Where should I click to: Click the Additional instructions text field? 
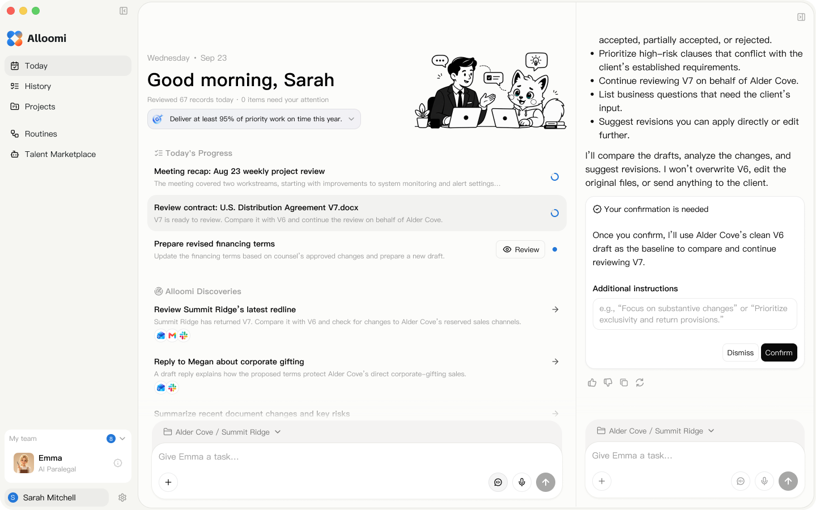[695, 314]
